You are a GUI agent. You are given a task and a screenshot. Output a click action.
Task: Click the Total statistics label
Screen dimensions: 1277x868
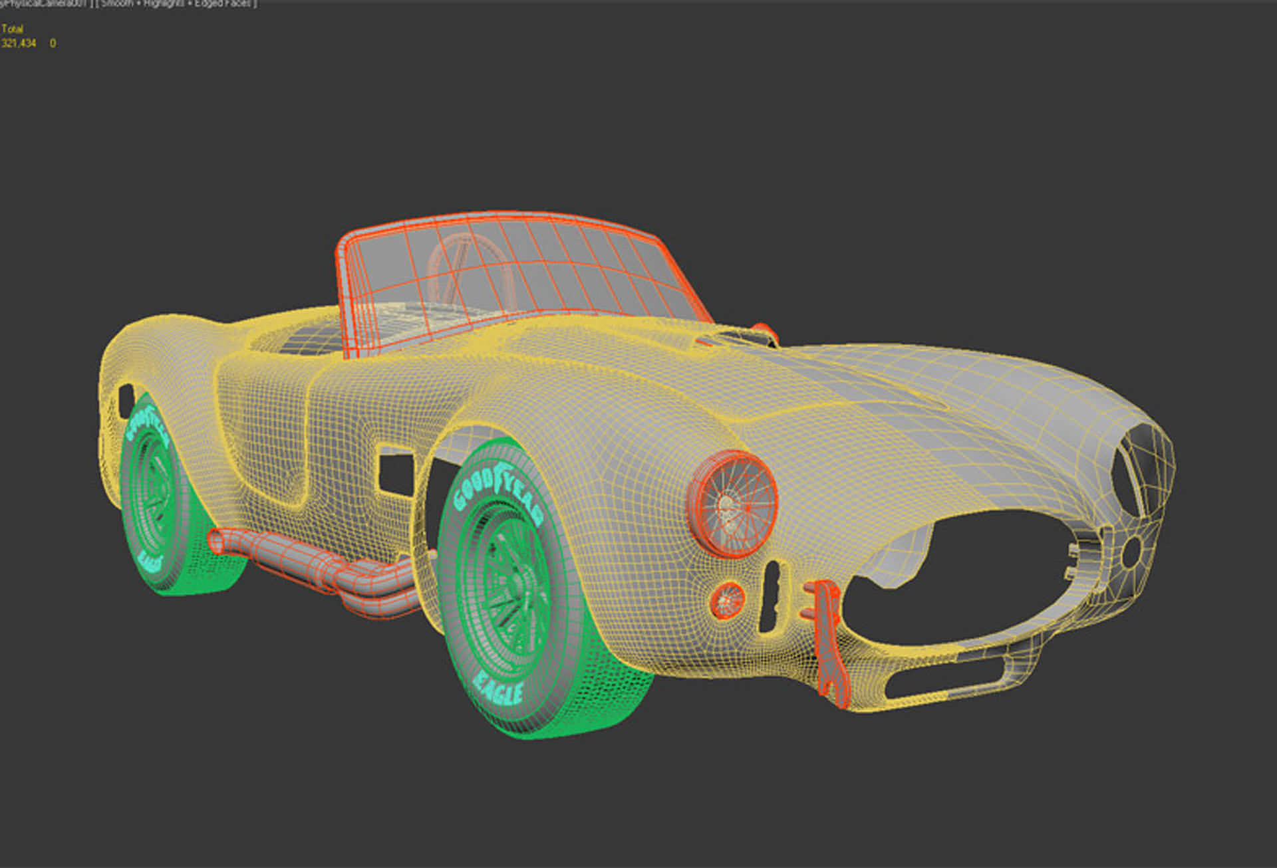pos(12,29)
